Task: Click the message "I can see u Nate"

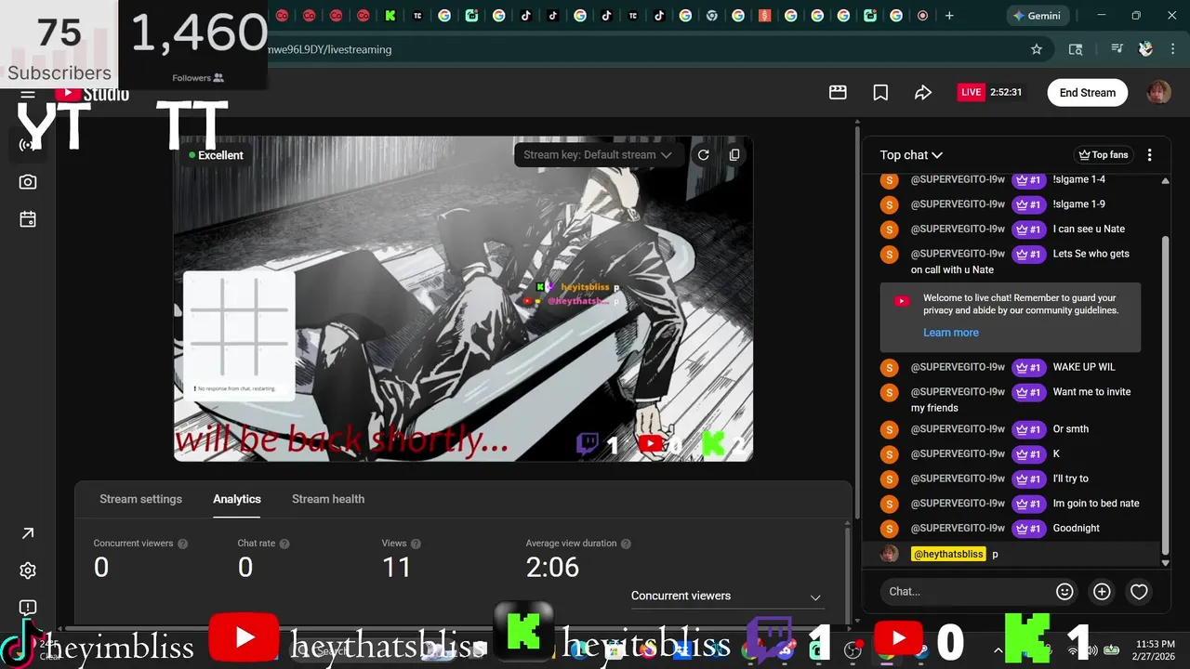Action: coord(1089,229)
